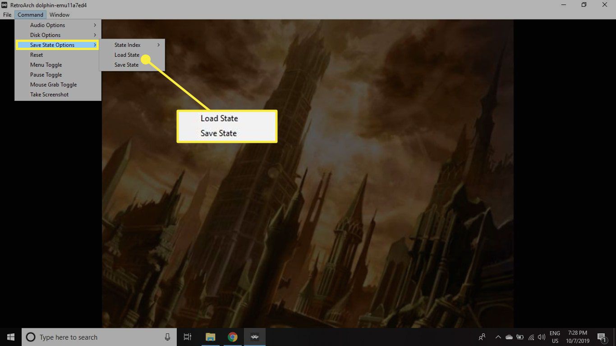Viewport: 616px width, 346px height.
Task: Minimize the RetroArch window
Action: [564, 5]
